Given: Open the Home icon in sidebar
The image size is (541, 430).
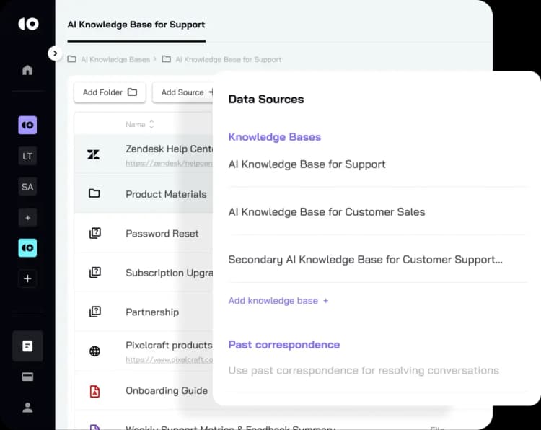Looking at the screenshot, I should pos(27,70).
